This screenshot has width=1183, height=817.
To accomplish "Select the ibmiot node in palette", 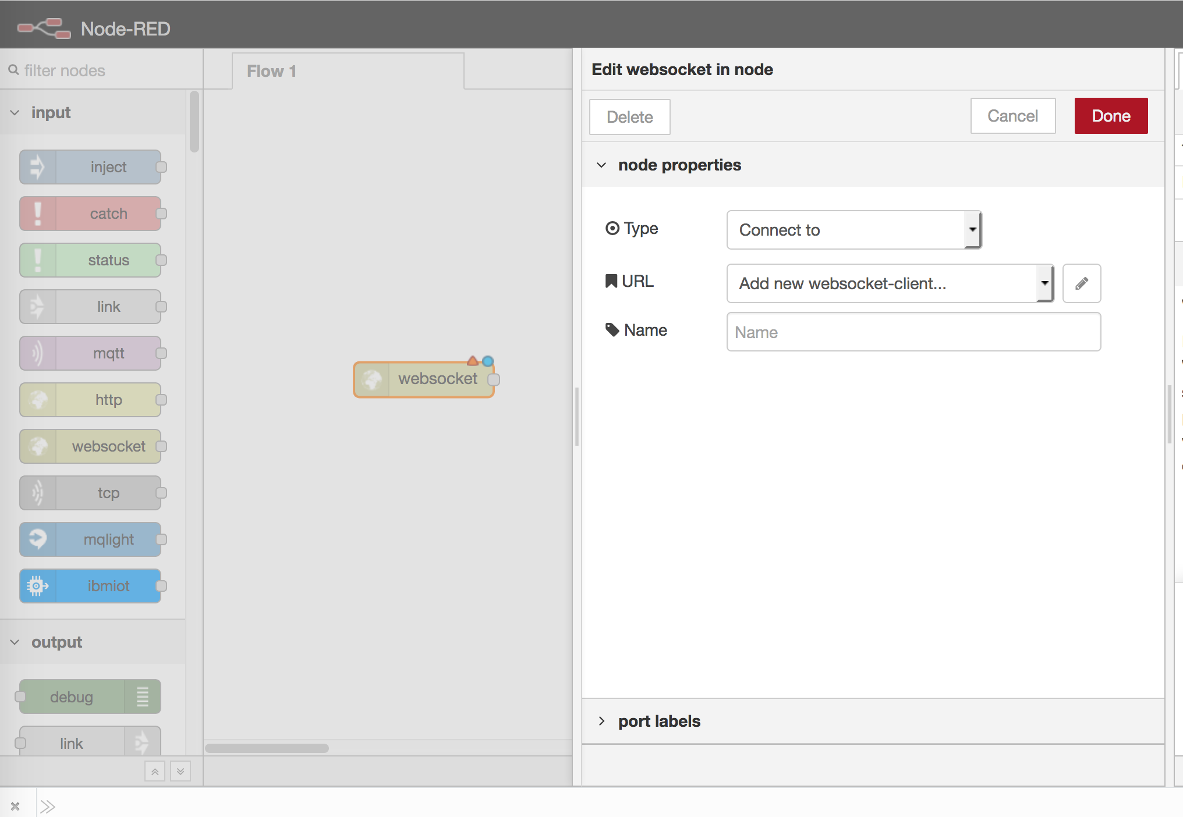I will (90, 586).
